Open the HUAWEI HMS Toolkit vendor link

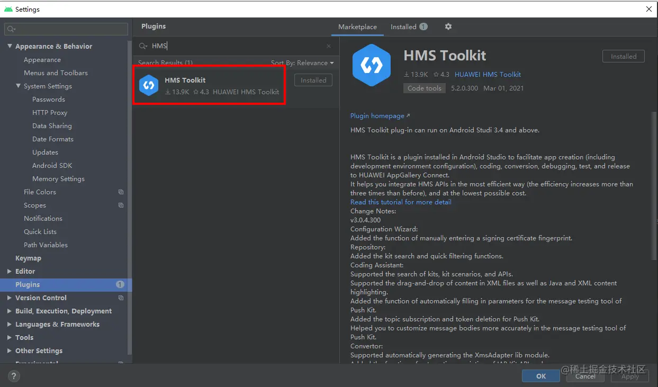coord(488,75)
